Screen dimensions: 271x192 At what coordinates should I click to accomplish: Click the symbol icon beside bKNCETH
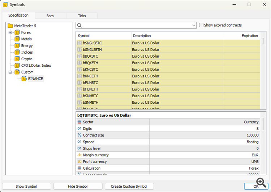click(x=79, y=76)
